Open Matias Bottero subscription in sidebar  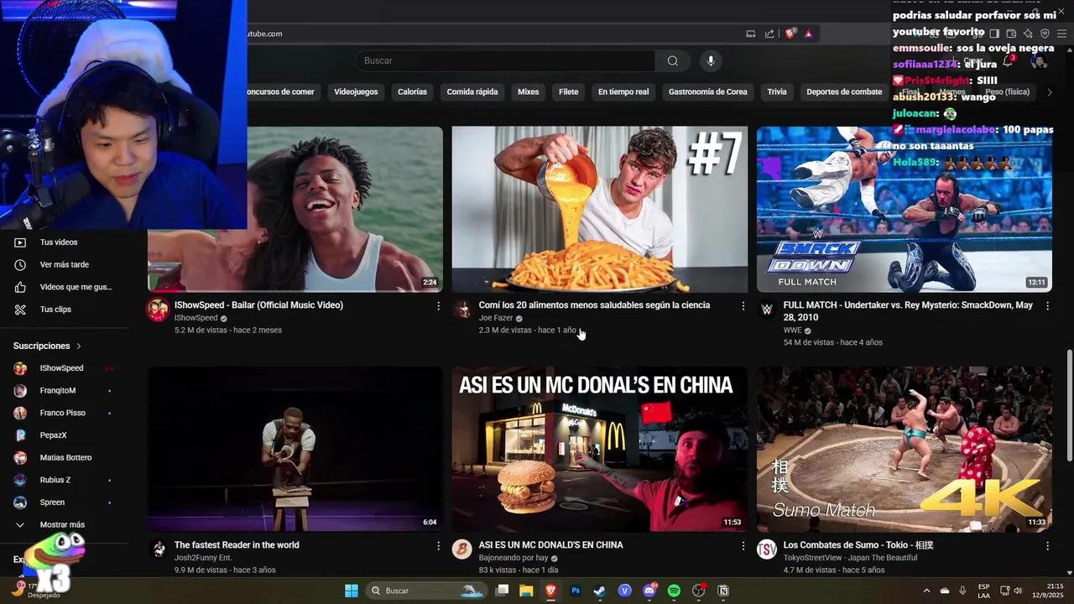[x=62, y=458]
